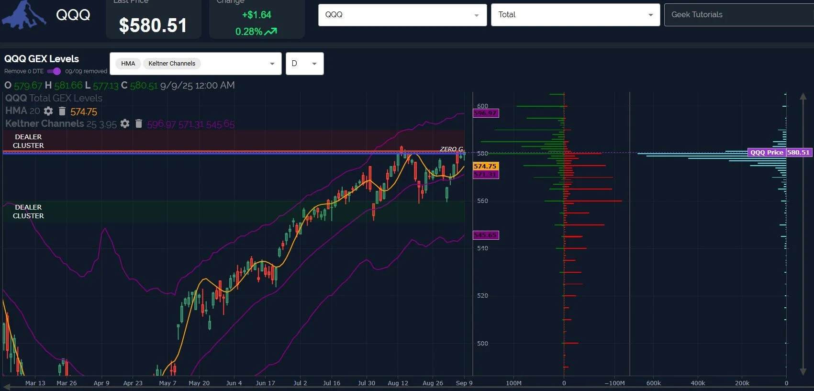Click the OHLC date 9/9/25 12:00 AM
This screenshot has height=391, width=814.
[x=197, y=85]
